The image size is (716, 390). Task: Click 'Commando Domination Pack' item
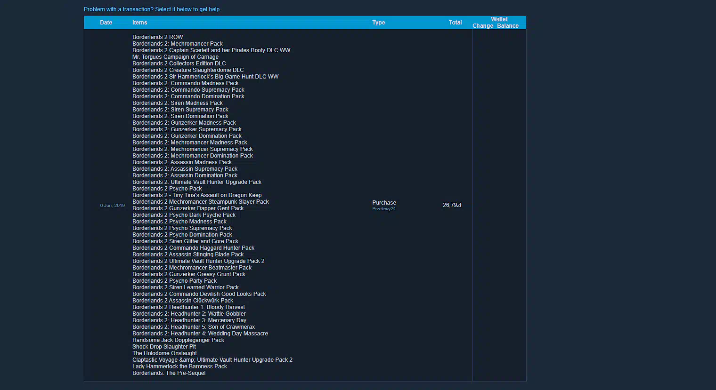click(188, 96)
